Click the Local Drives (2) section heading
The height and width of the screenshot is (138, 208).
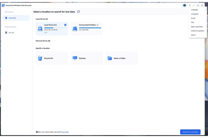tap(42, 19)
